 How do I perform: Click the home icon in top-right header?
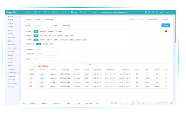pos(146,12)
